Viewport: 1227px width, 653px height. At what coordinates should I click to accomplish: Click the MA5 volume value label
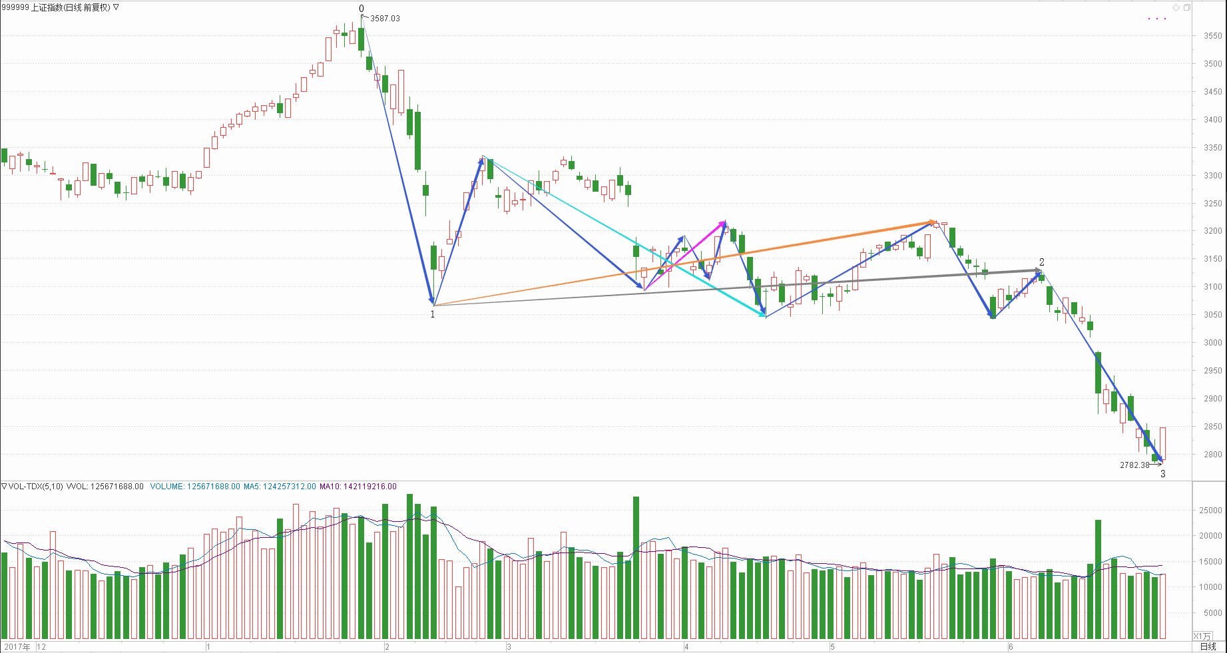[x=280, y=487]
